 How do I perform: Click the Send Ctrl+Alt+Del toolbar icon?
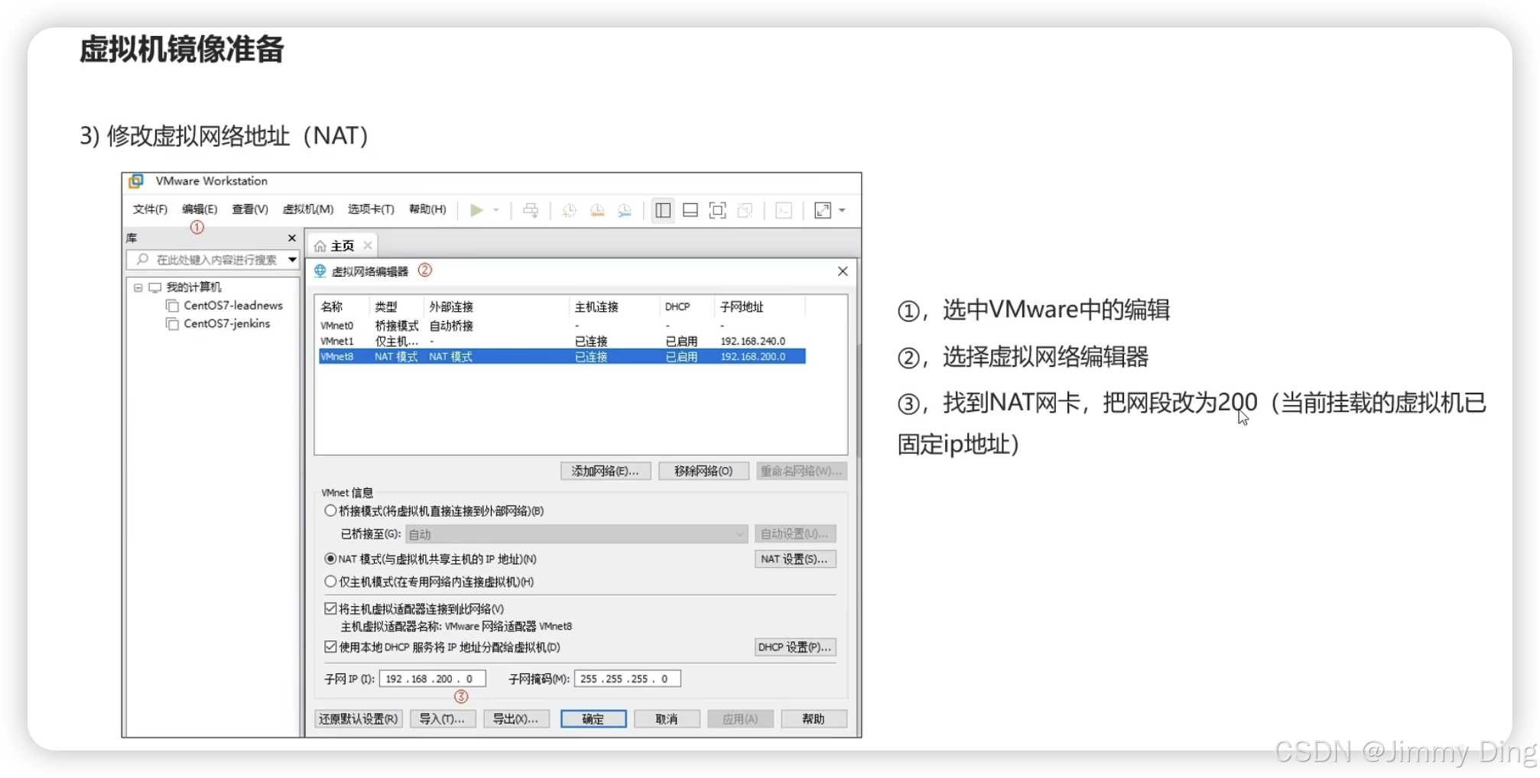coord(531,210)
